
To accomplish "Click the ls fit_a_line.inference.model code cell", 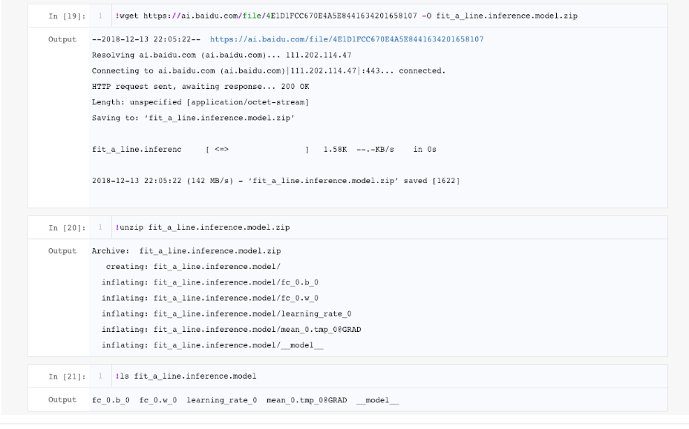I will [x=389, y=376].
